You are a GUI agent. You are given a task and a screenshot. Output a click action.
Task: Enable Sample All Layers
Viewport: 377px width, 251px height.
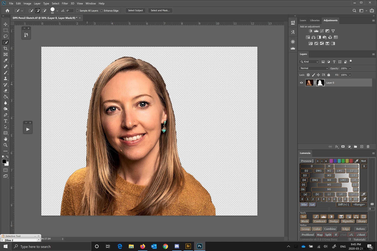[x=77, y=11]
